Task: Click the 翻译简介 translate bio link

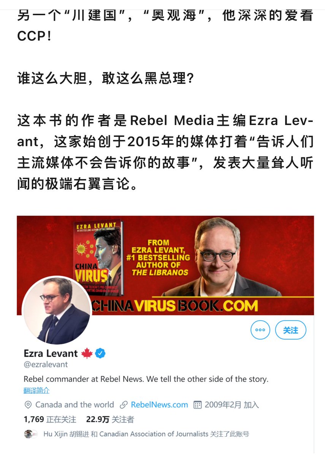Action: [x=36, y=390]
